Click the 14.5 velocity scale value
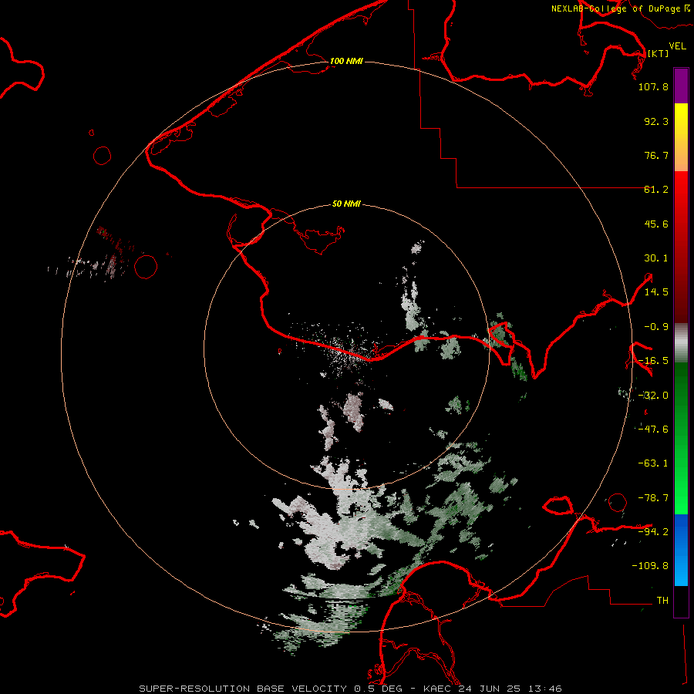 coord(656,292)
